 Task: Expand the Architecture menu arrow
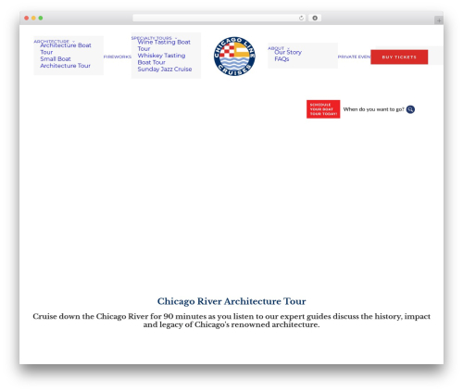click(73, 42)
